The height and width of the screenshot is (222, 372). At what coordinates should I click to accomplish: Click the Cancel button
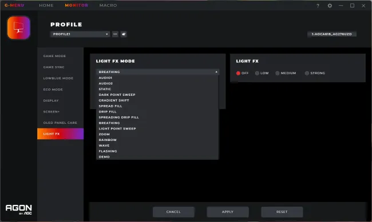pos(173,212)
